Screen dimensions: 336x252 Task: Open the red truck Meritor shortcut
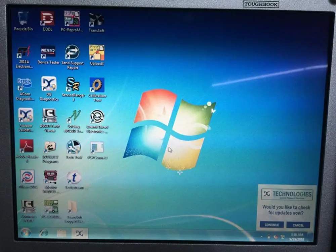point(50,181)
